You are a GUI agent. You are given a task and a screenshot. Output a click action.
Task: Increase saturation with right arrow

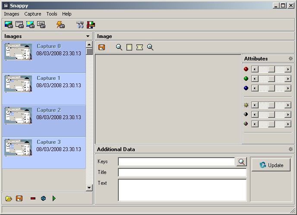point(288,124)
